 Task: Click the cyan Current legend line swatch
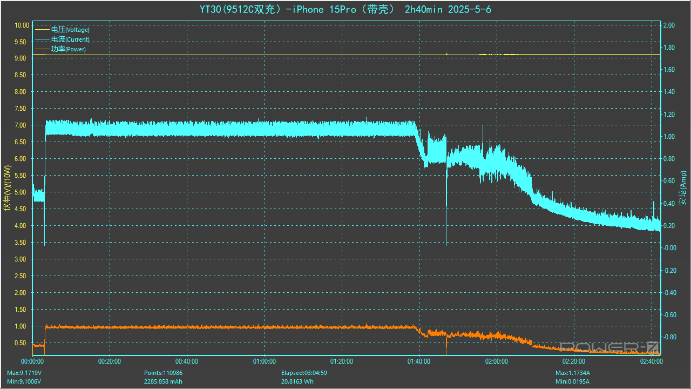pos(42,39)
